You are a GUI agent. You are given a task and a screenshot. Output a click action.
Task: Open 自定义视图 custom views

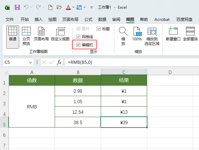(x=60, y=34)
